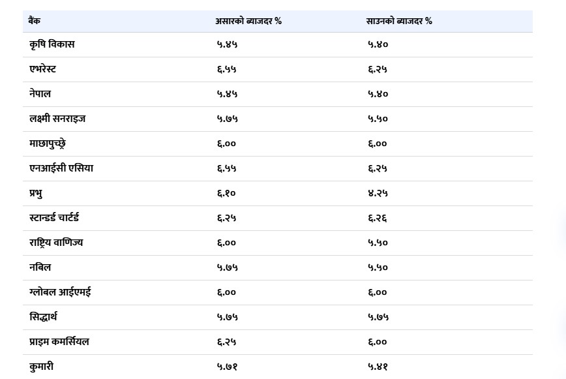Image resolution: width=566 pixels, height=379 pixels.
Task: Click the साउनको ब्याजदर % column header
Action: (399, 21)
